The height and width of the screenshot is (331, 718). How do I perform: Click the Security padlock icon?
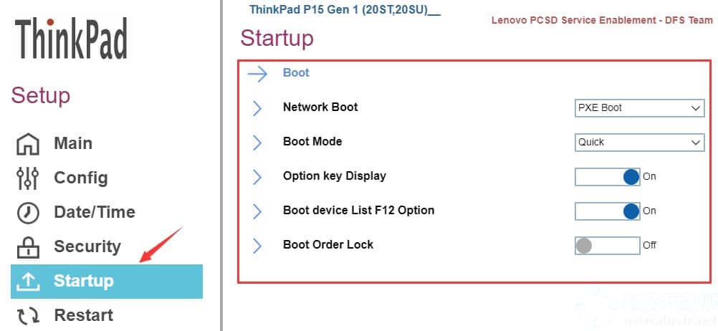click(28, 247)
